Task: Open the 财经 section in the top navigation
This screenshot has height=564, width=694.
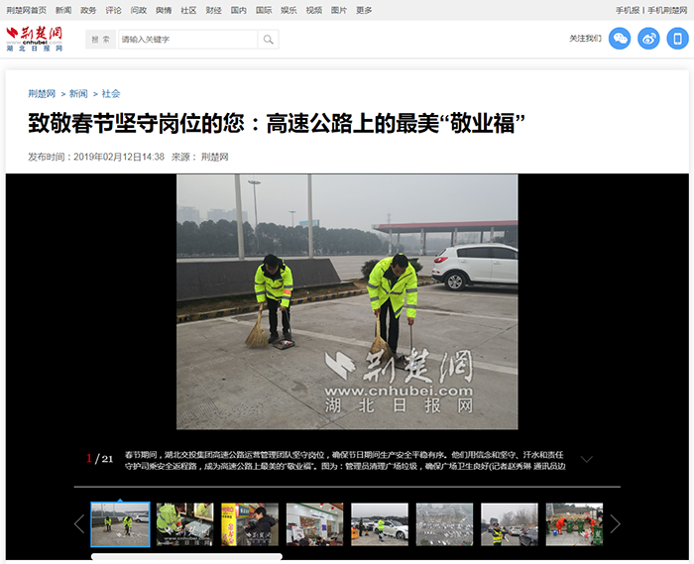Action: [x=213, y=10]
